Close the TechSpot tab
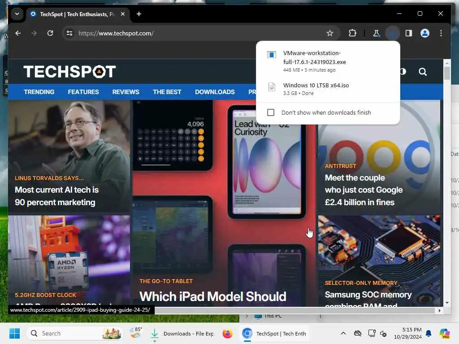Image resolution: width=459 pixels, height=344 pixels. coord(123,14)
